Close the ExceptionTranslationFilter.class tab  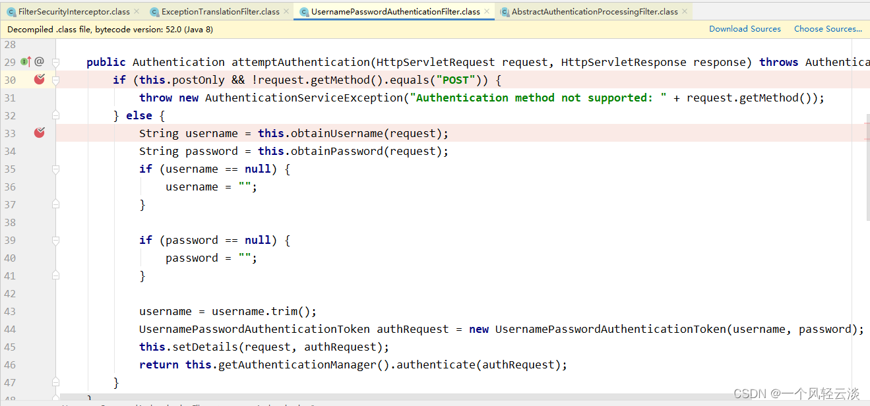286,11
